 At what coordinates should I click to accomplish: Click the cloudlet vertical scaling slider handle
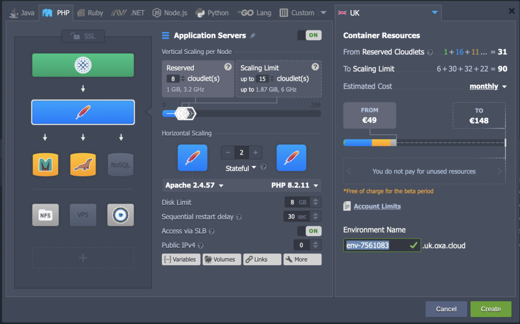coord(184,113)
